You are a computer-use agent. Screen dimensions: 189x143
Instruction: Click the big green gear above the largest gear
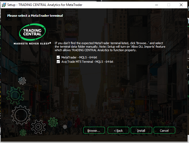15,95
